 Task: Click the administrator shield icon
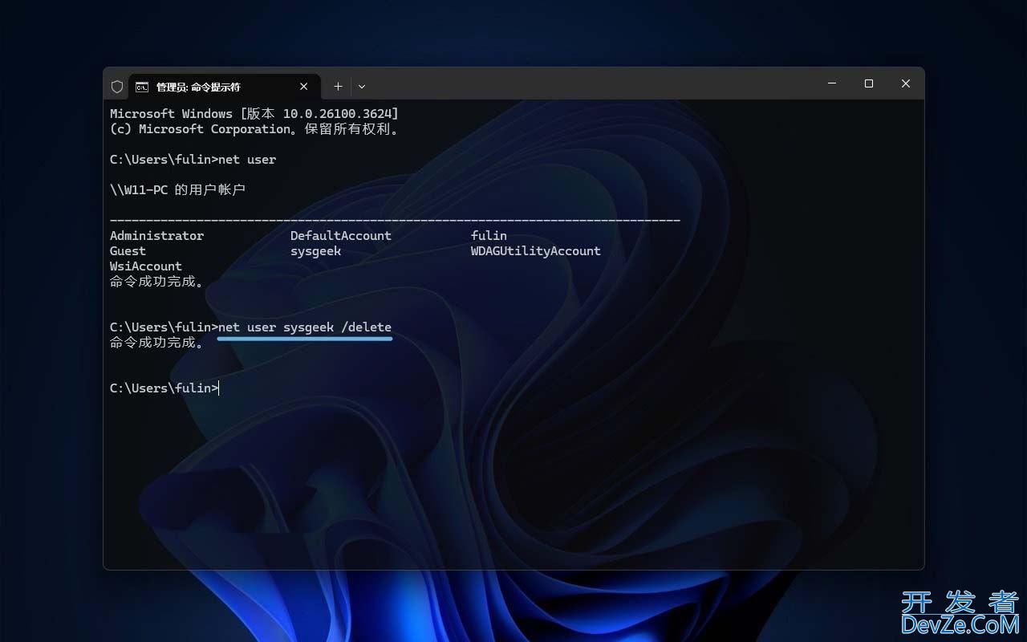117,86
